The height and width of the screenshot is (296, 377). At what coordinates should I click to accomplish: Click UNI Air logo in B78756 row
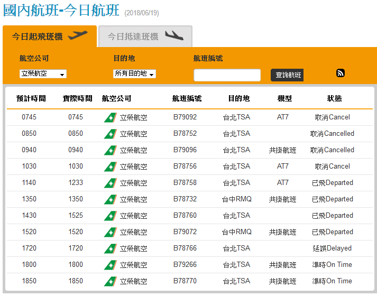pyautogui.click(x=111, y=166)
